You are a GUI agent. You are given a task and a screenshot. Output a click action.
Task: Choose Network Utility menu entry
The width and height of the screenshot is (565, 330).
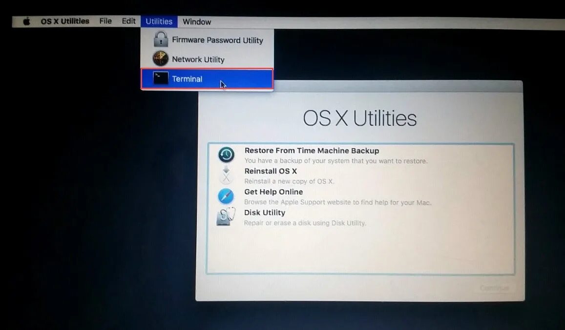click(x=207, y=59)
